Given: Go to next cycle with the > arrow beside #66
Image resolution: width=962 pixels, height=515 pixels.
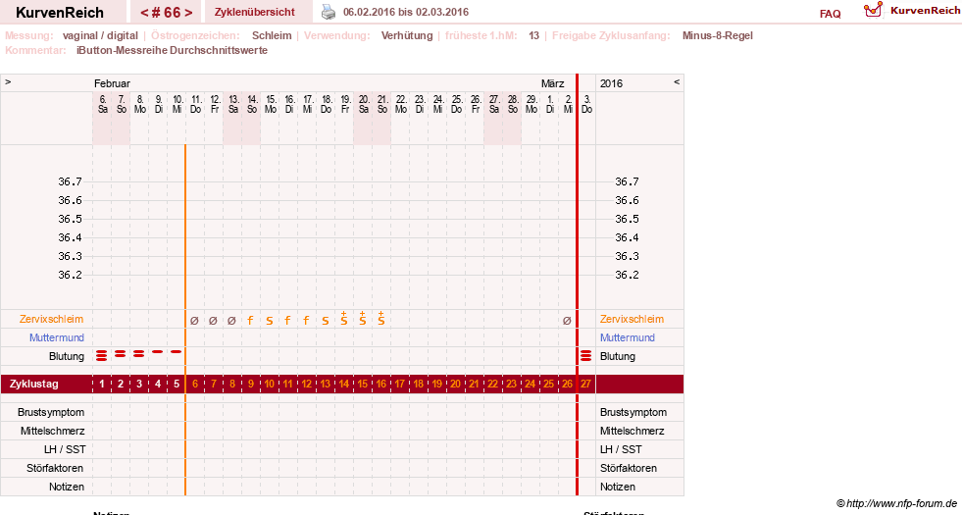Looking at the screenshot, I should [x=188, y=13].
